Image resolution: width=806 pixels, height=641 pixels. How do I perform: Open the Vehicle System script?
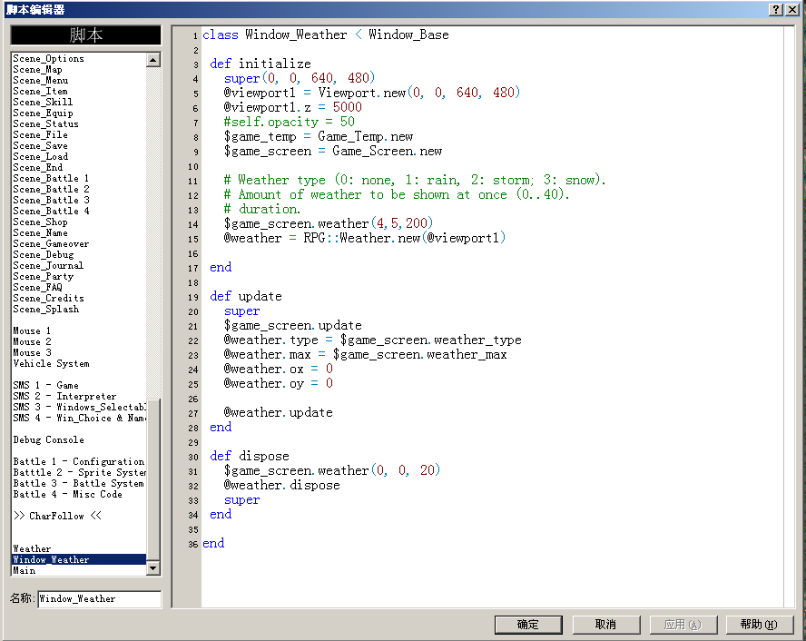tap(51, 363)
